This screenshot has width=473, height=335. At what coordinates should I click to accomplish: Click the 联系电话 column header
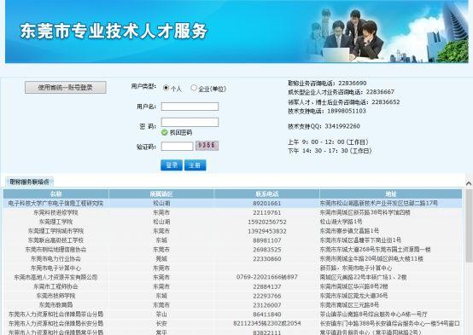tap(267, 193)
